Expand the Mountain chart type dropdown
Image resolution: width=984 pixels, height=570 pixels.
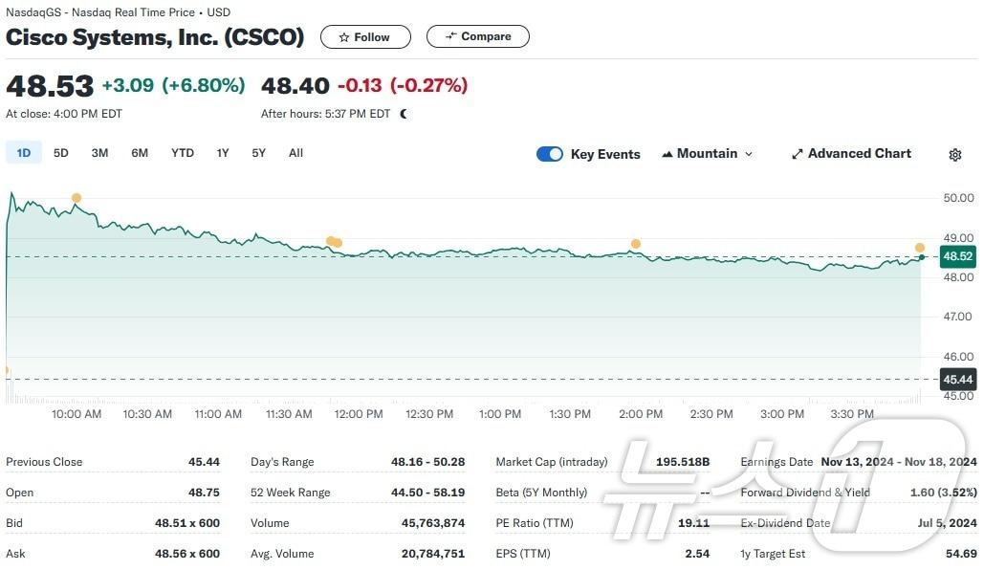click(748, 154)
